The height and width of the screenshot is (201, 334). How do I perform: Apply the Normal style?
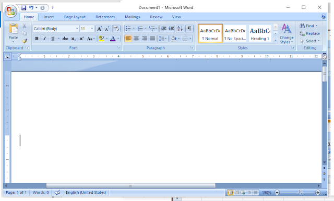click(210, 33)
